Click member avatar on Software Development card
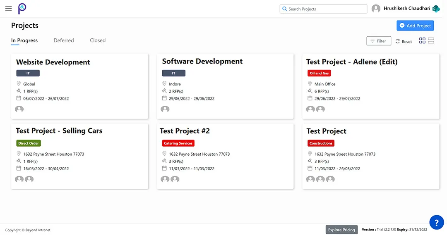This screenshot has height=235, width=447. pos(165,109)
